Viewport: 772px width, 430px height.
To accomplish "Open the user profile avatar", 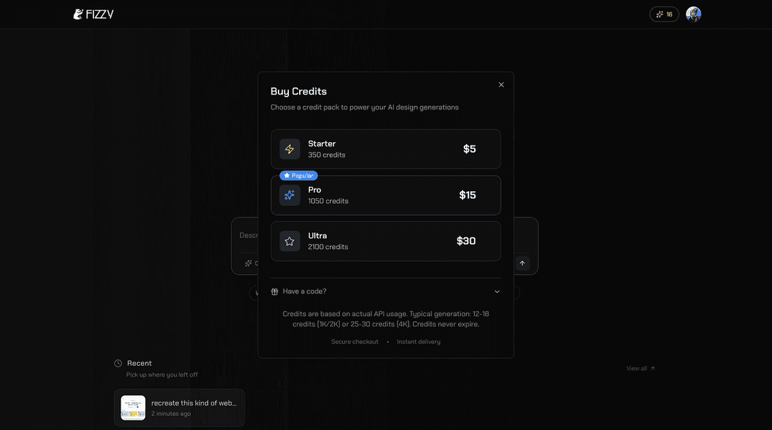I will (x=693, y=14).
